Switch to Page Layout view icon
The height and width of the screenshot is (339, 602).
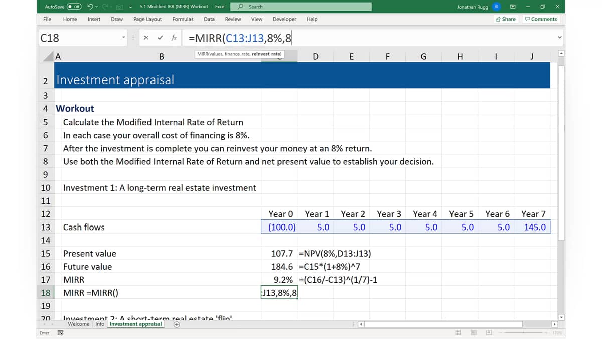[473, 333]
